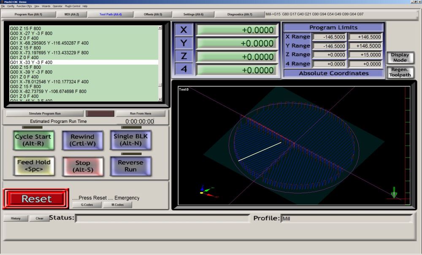Open the G-Codes reference
This screenshot has width=422, height=255.
pyautogui.click(x=87, y=205)
